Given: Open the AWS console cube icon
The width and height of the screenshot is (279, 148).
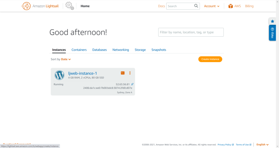Looking at the screenshot, I should point(231,6).
